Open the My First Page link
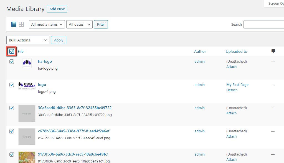 pyautogui.click(x=237, y=85)
